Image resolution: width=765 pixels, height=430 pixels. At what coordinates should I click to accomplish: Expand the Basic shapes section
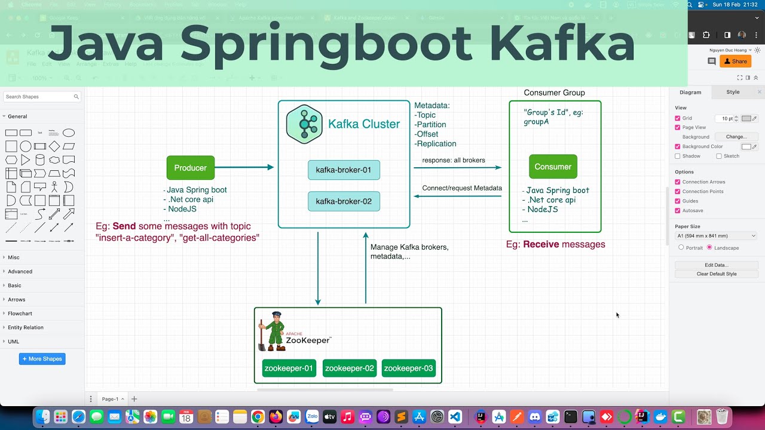click(42, 285)
